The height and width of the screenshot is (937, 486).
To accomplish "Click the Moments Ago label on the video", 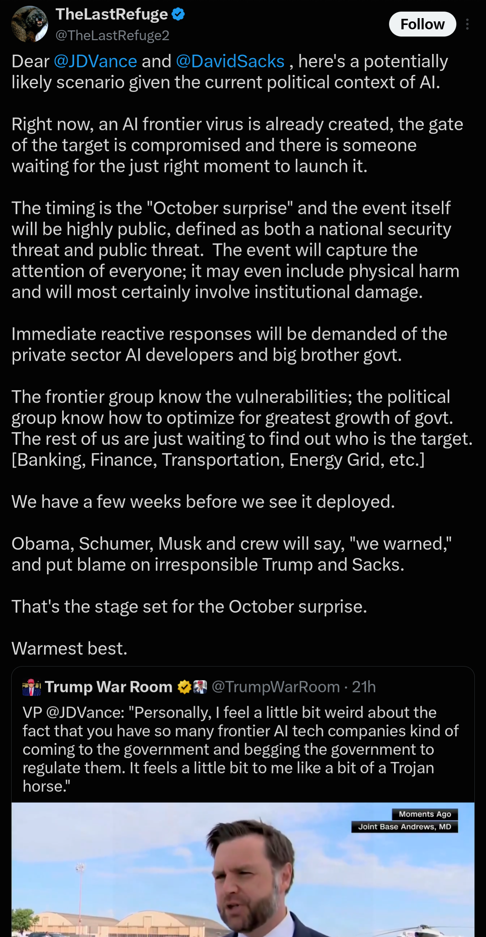I will (425, 814).
